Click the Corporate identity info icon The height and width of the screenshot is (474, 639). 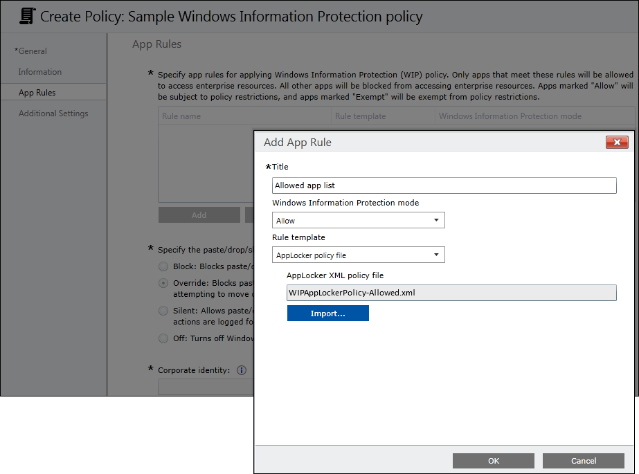[x=242, y=370]
